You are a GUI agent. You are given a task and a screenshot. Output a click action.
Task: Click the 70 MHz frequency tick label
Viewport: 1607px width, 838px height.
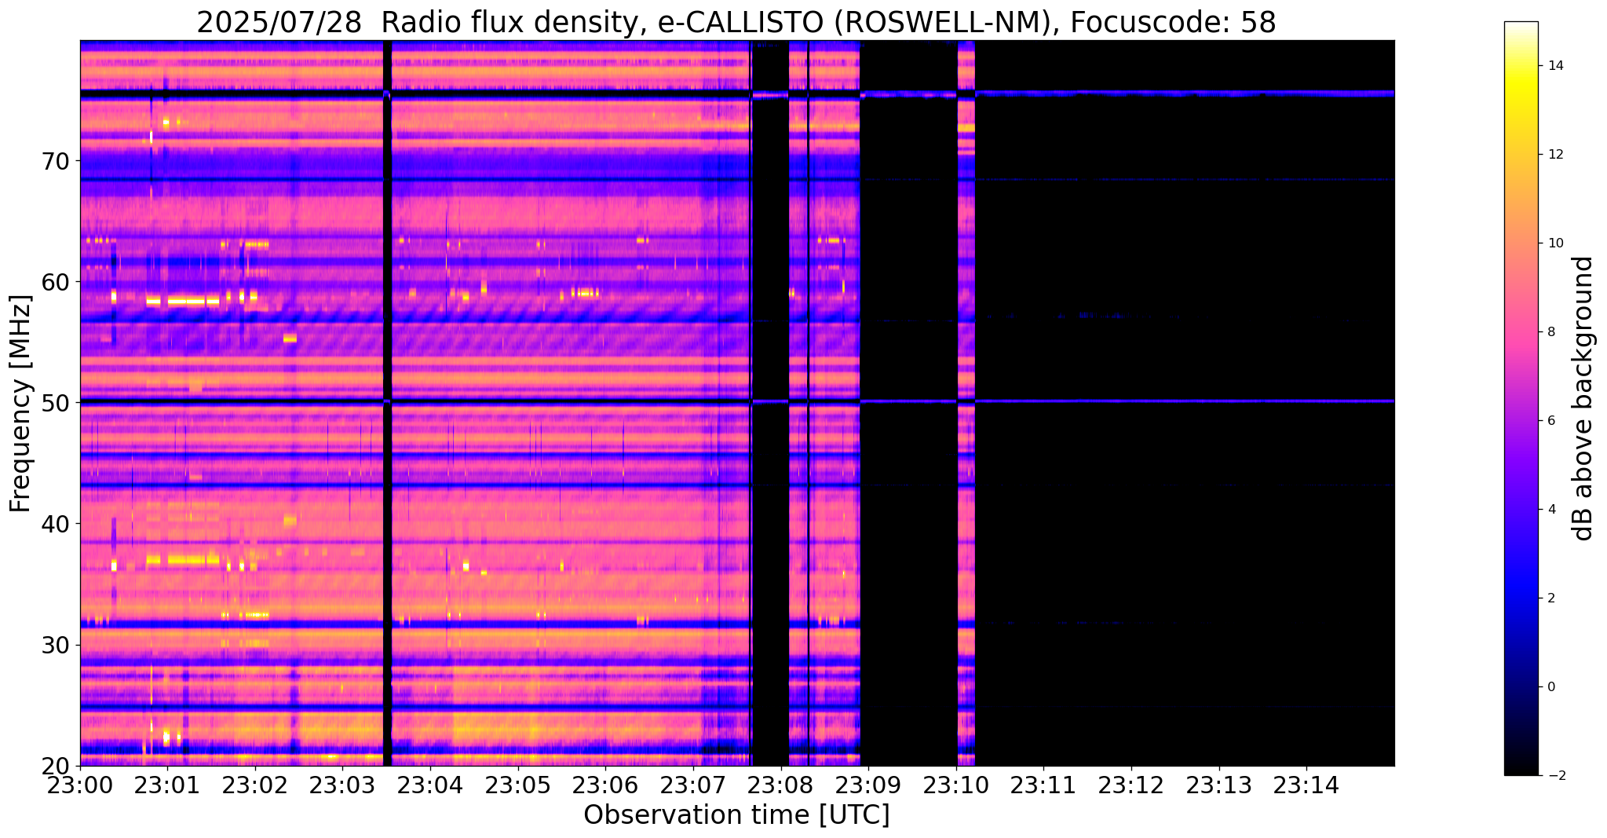click(56, 160)
